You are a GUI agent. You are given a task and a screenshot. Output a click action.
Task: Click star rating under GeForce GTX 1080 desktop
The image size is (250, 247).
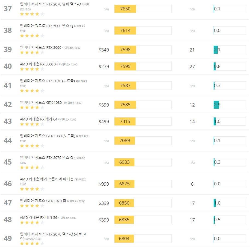click(32, 107)
